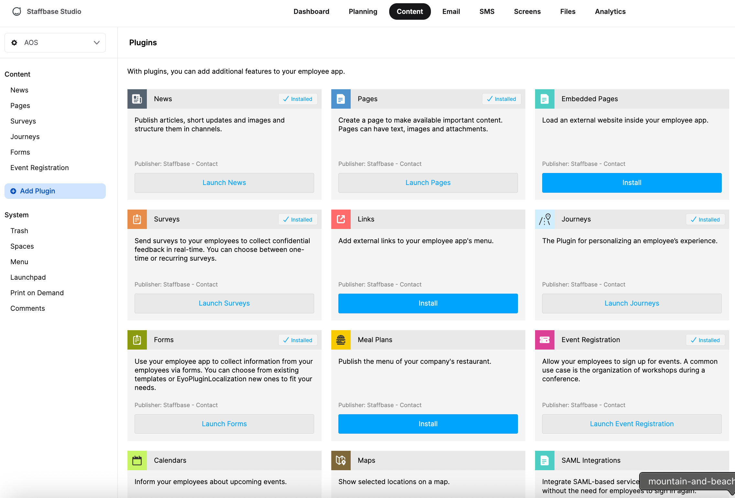
Task: Open Event Registration in the sidebar
Action: click(x=39, y=168)
